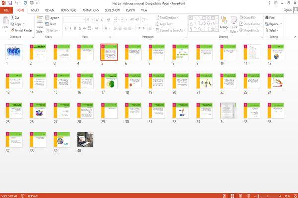298x198 pixels.
Task: Click zoom out minus button
Action: [x=255, y=196]
